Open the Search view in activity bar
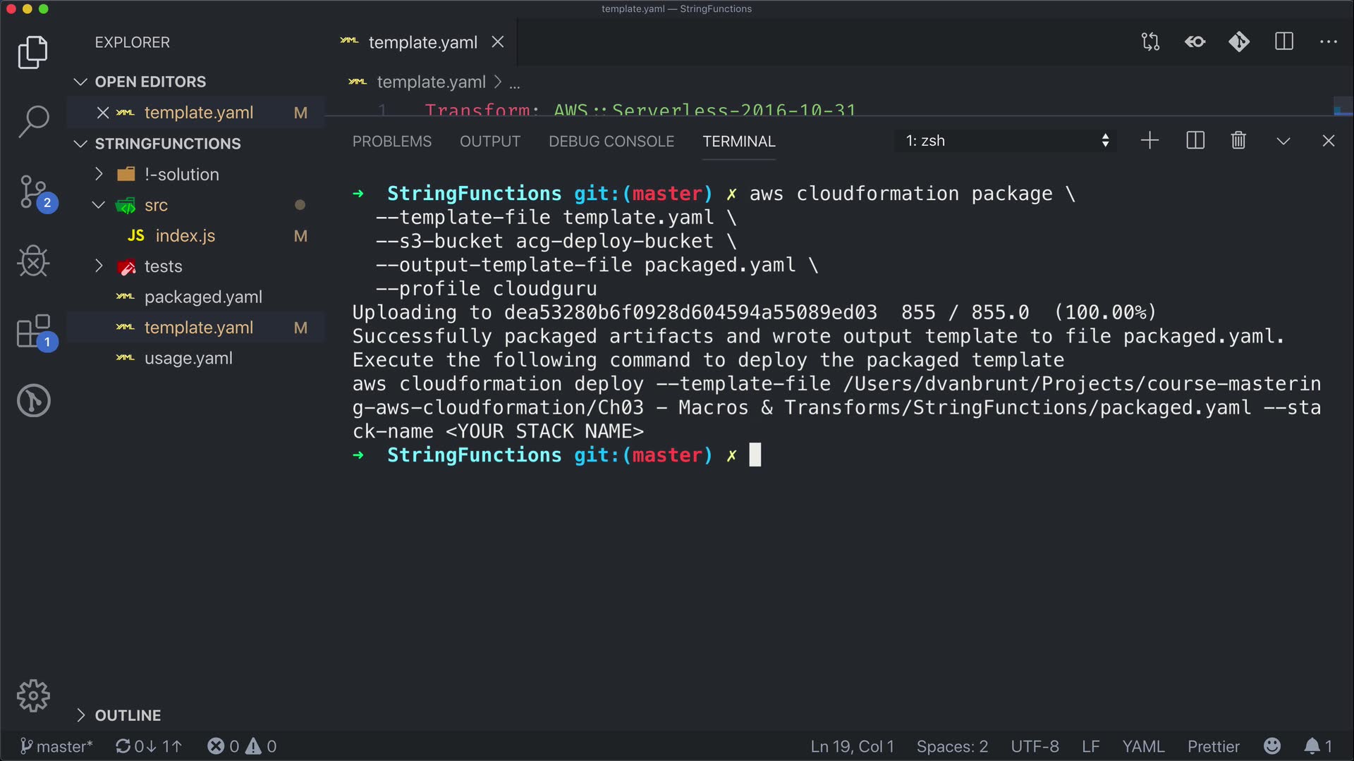The width and height of the screenshot is (1354, 761). [x=33, y=121]
